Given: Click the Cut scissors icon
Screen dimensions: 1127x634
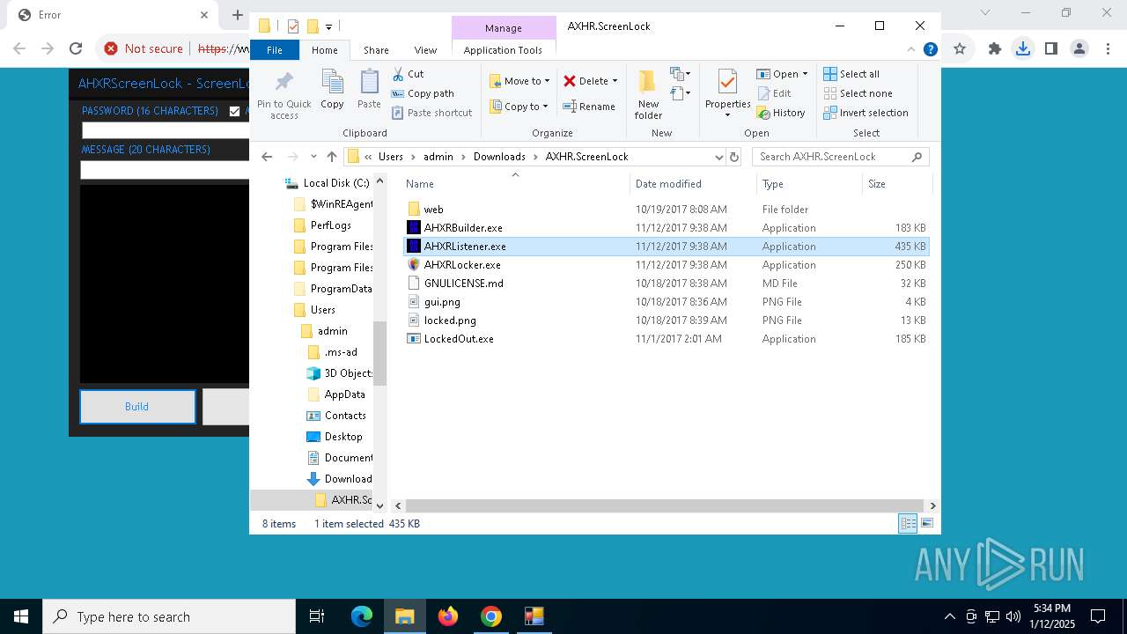Looking at the screenshot, I should [398, 74].
